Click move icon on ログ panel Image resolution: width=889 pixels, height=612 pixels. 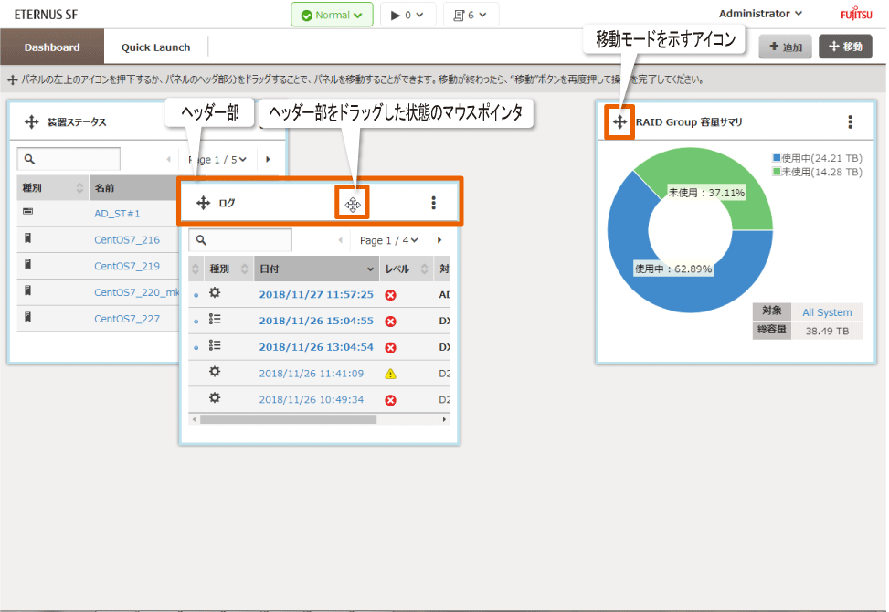click(203, 203)
